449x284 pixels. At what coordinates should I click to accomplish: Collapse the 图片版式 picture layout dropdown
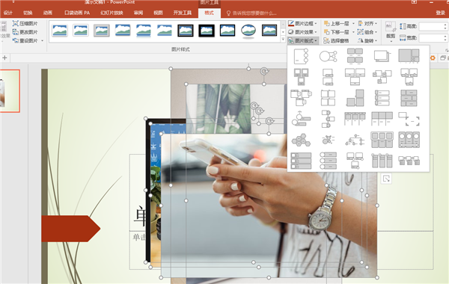[302, 40]
